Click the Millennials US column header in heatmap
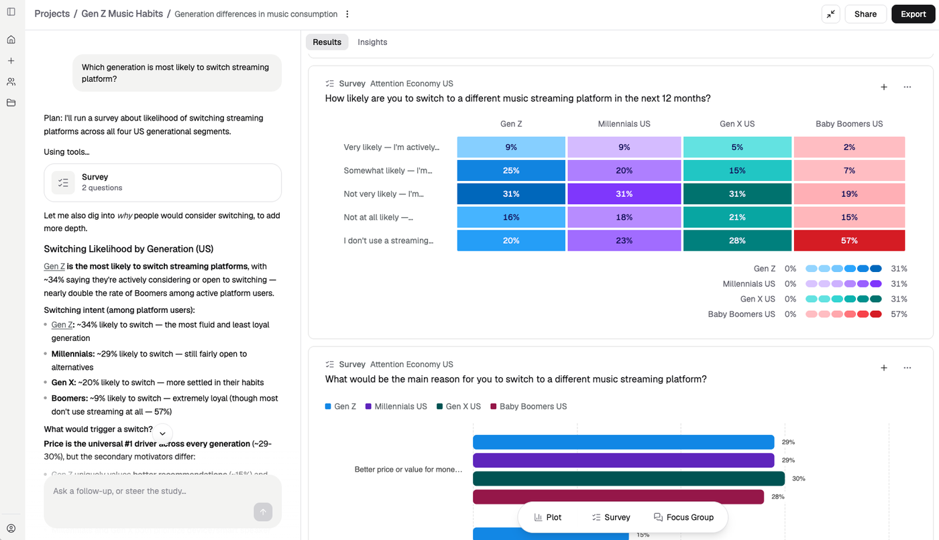939x540 pixels. [x=624, y=124]
